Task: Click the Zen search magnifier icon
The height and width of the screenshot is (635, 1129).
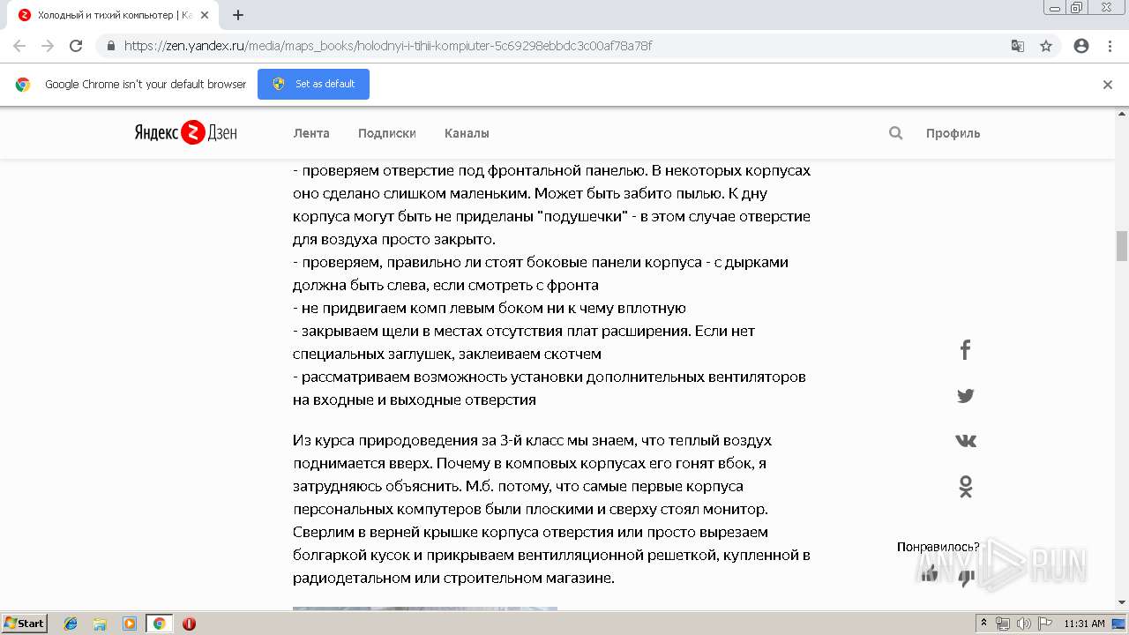Action: 896,133
